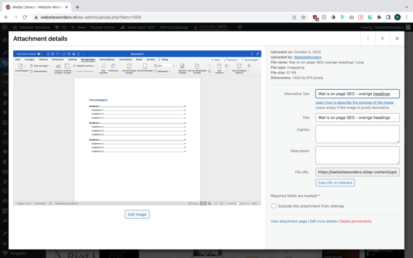Open a new browser tab

pos(77,7)
